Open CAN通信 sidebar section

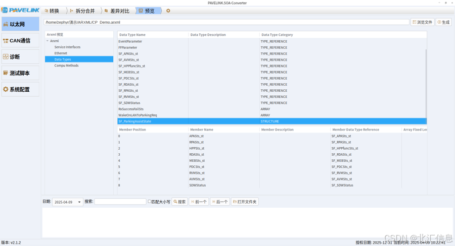pyautogui.click(x=20, y=40)
